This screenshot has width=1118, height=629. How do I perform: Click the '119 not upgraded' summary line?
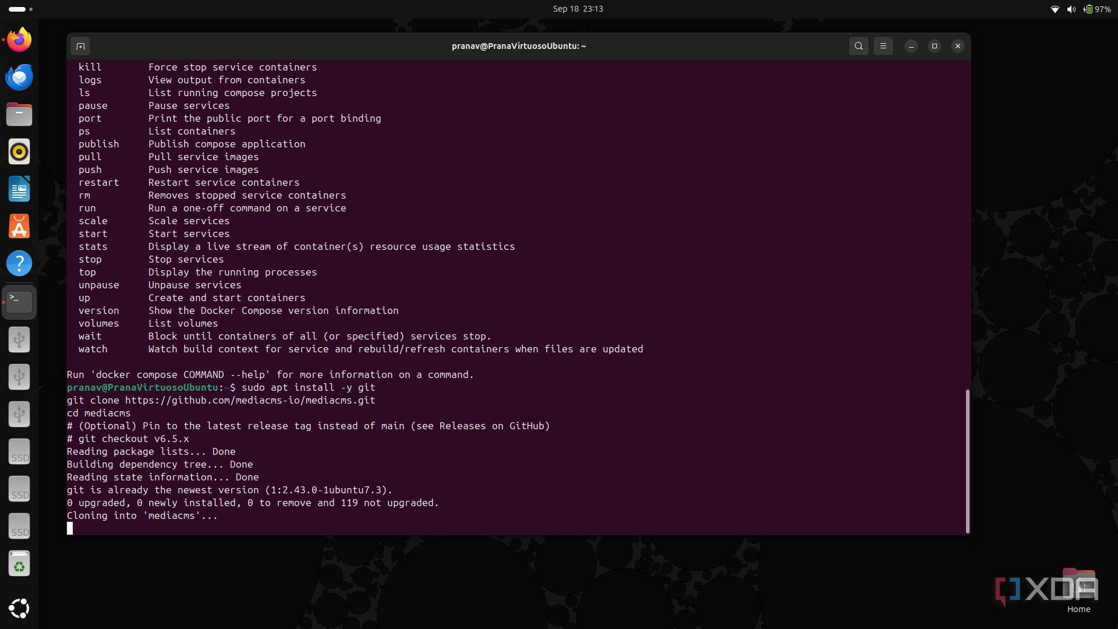pos(253,503)
